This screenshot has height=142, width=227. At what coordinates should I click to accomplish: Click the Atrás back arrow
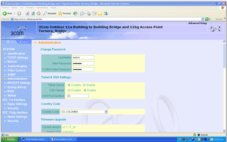pos(7,14)
